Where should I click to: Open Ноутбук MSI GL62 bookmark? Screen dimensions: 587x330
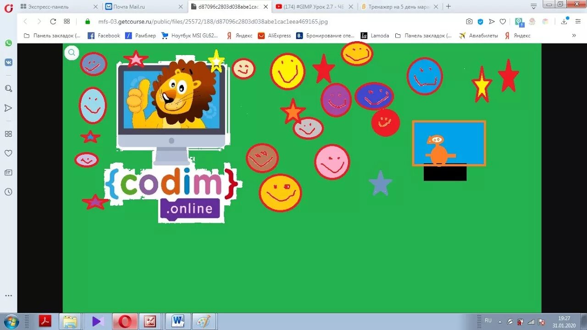tap(189, 35)
